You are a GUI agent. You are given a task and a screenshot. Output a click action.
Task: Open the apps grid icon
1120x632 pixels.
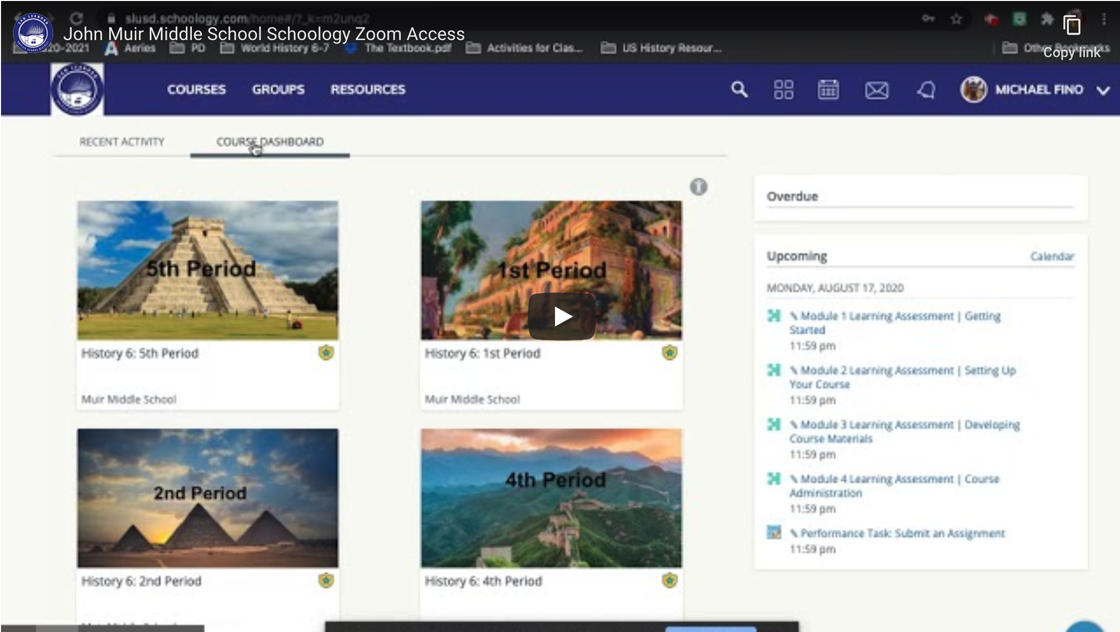783,90
